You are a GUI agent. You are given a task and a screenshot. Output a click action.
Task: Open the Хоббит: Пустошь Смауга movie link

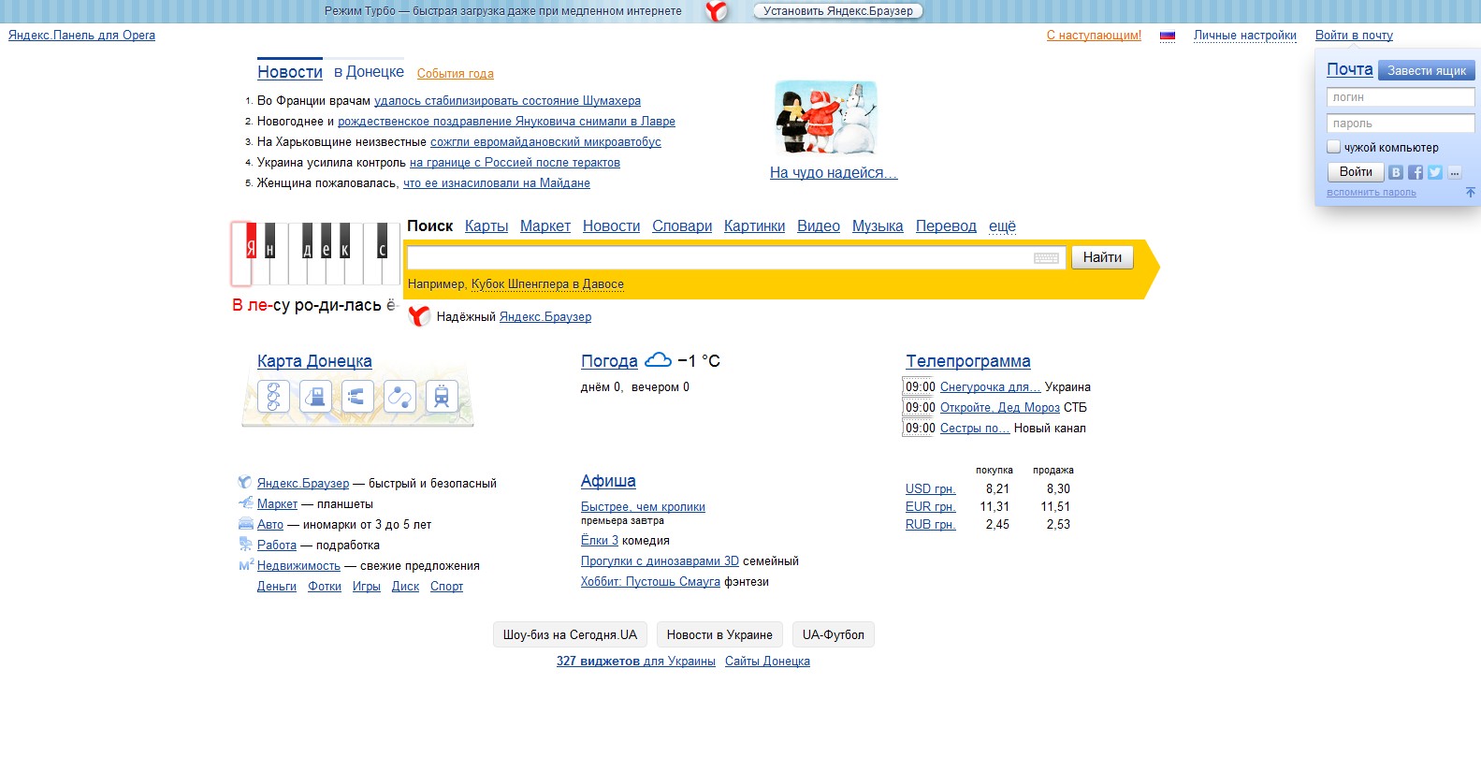650,582
